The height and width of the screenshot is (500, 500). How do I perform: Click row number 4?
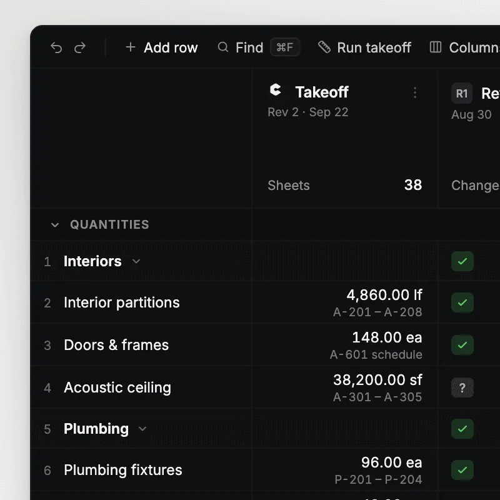click(47, 387)
